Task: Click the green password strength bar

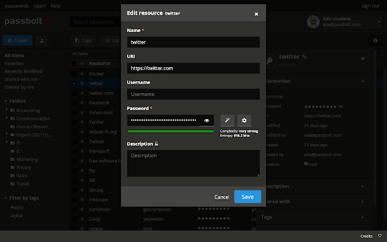Action: coord(171,131)
